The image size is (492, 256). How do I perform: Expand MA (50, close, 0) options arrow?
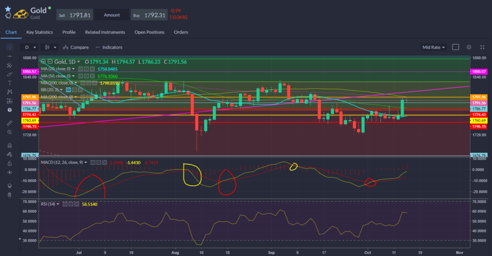[x=74, y=76]
